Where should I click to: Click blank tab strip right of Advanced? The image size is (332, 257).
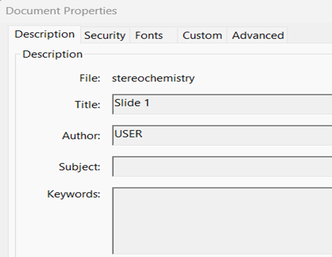click(310, 35)
